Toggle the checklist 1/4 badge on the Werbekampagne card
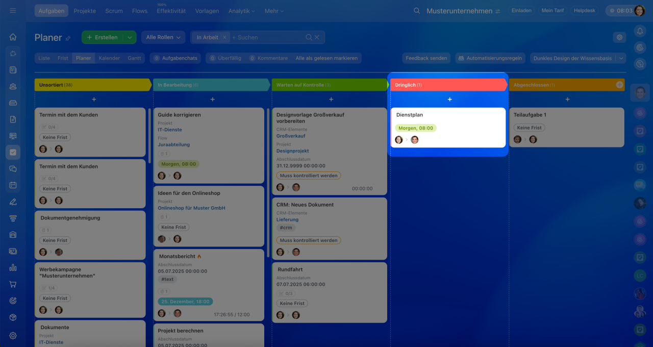The image size is (653, 347). 48,288
